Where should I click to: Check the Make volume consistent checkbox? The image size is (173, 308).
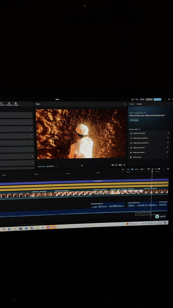(x=168, y=142)
